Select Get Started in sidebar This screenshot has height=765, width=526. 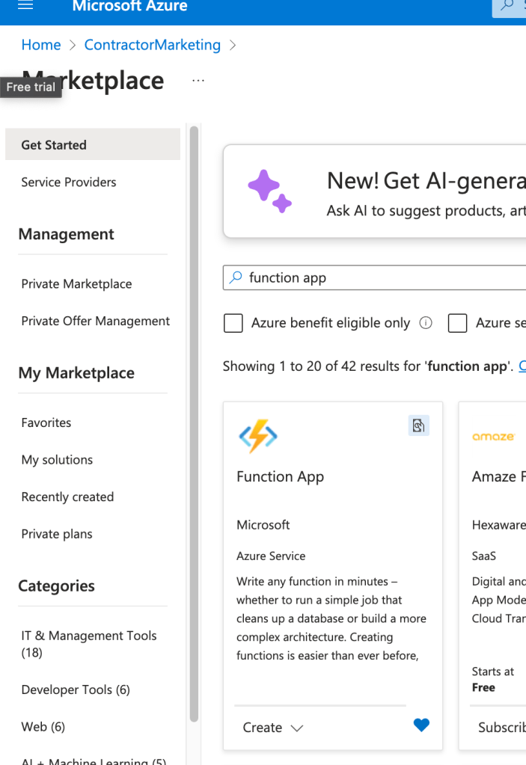tap(93, 144)
